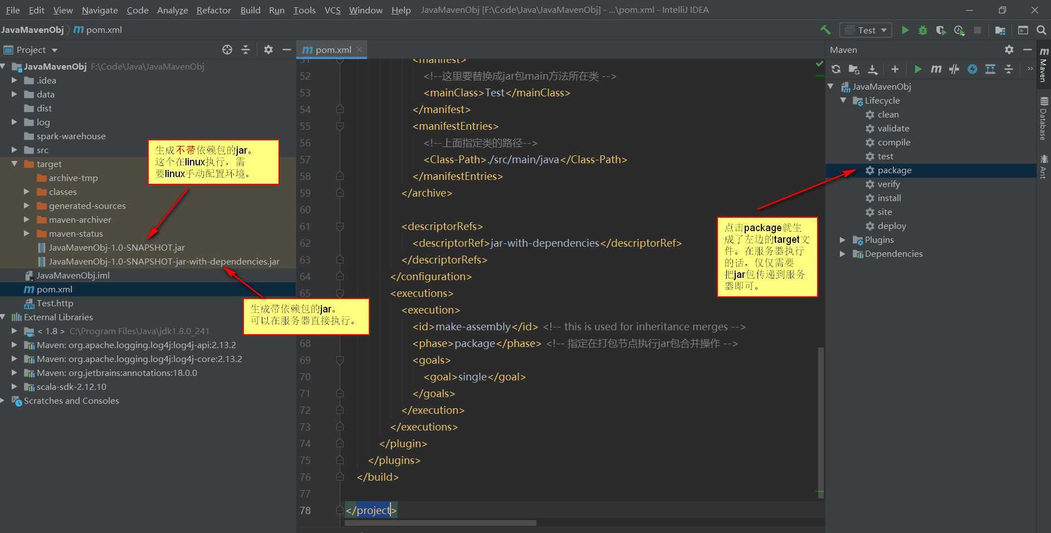Close the pom.xml tab
This screenshot has width=1051, height=533.
pos(359,50)
